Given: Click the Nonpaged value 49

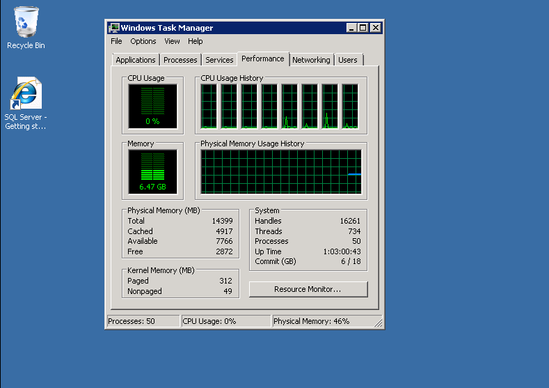Looking at the screenshot, I should click(228, 291).
